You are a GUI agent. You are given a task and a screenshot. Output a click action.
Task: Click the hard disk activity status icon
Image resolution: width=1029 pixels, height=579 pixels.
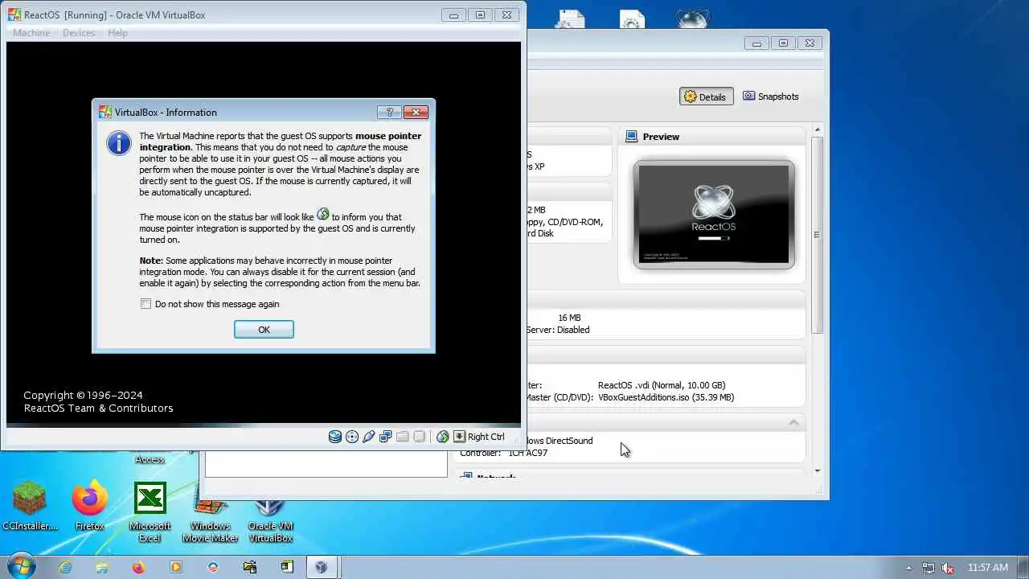point(335,437)
